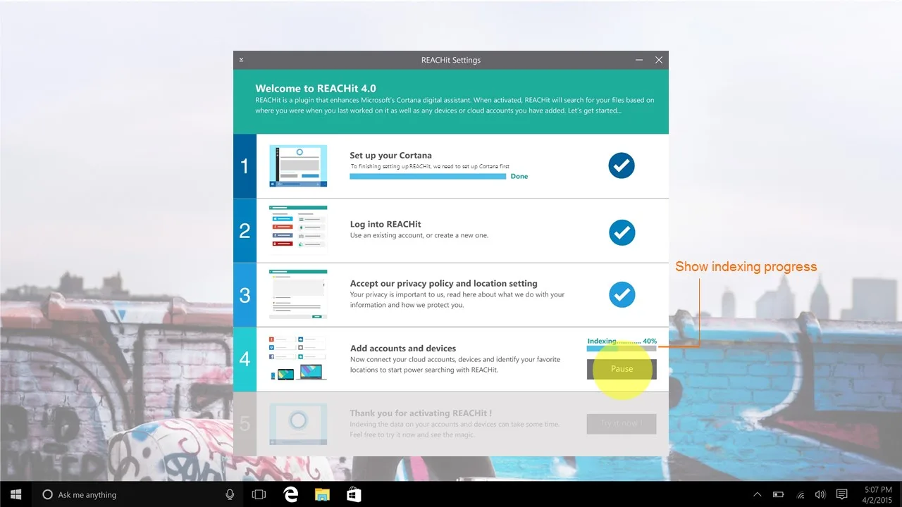This screenshot has width=902, height=507.
Task: Check the battery icon in system tray
Action: [779, 495]
